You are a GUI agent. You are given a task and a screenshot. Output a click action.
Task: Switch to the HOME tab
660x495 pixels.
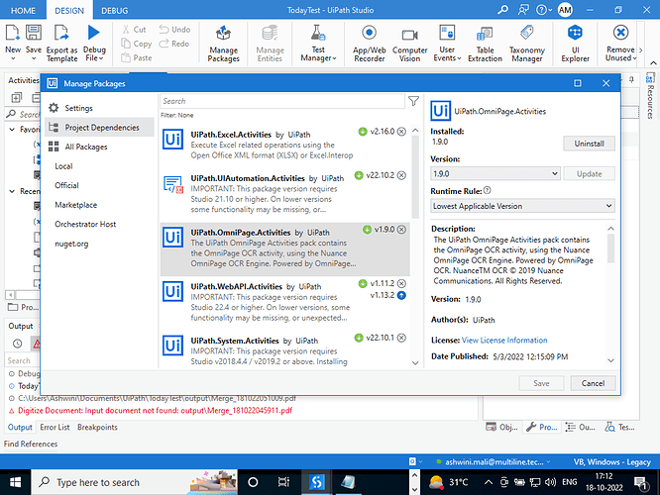pyautogui.click(x=23, y=11)
